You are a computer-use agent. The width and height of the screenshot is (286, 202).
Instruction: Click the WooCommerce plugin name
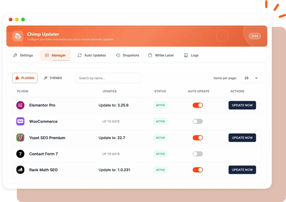tap(43, 121)
